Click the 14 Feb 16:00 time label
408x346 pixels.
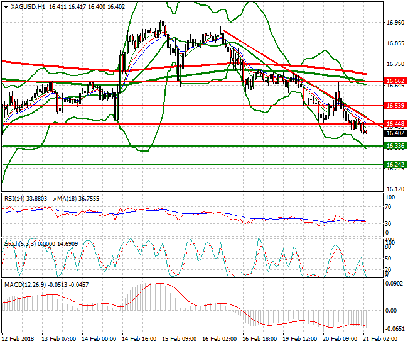pos(139,339)
